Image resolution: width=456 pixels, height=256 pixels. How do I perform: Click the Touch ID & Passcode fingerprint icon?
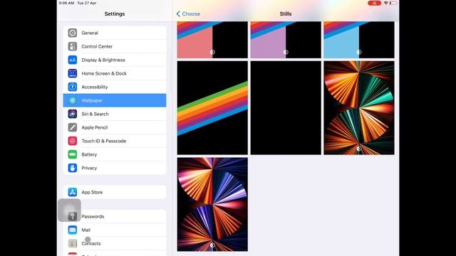(x=73, y=141)
